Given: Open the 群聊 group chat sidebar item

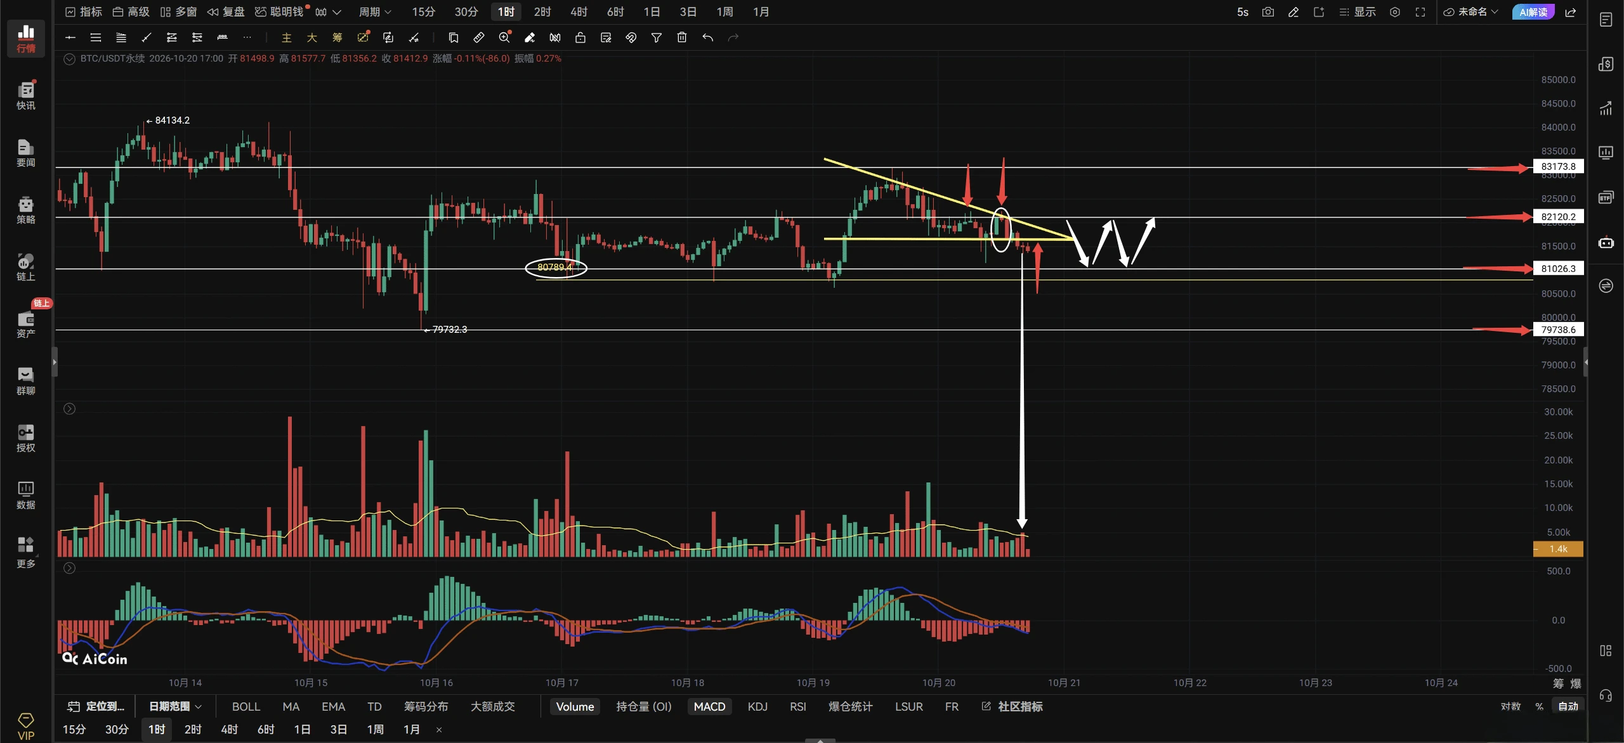Looking at the screenshot, I should tap(25, 381).
